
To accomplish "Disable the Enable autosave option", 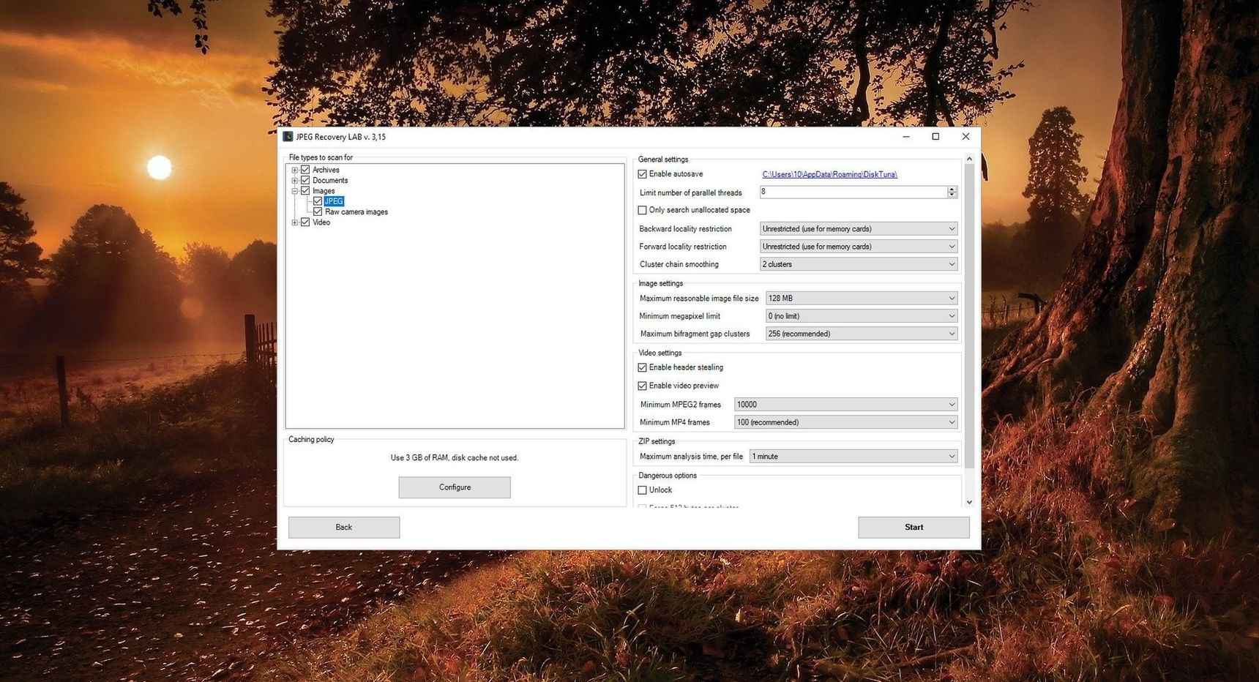I will point(643,174).
